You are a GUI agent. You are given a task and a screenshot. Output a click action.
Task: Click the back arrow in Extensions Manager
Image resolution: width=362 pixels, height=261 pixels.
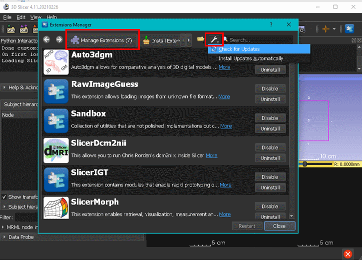(x=46, y=40)
